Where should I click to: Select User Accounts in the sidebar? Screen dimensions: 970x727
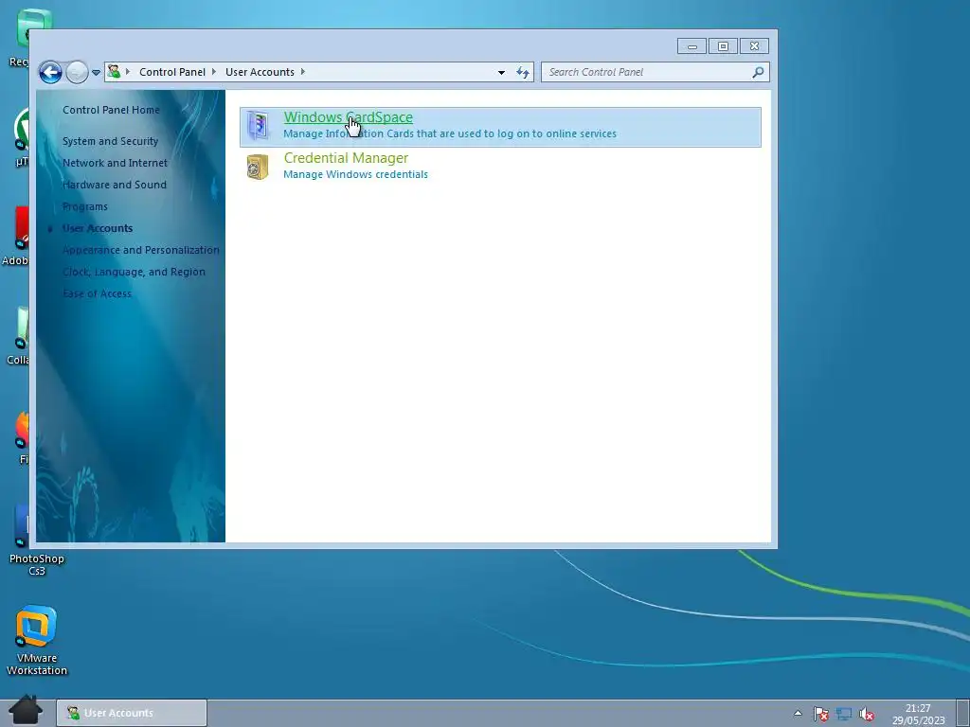pos(98,228)
